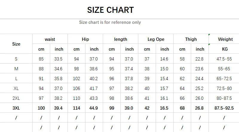Click the XL size row label
This screenshot has height=132, width=239.
point(16,88)
